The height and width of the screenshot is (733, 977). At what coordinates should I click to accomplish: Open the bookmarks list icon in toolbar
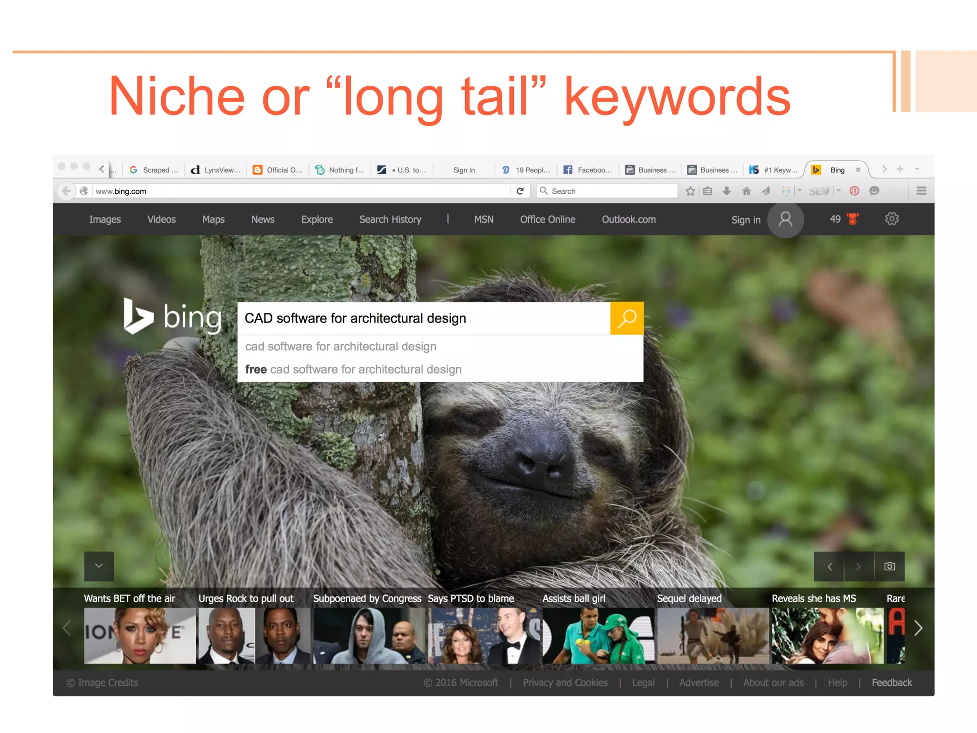[x=707, y=191]
